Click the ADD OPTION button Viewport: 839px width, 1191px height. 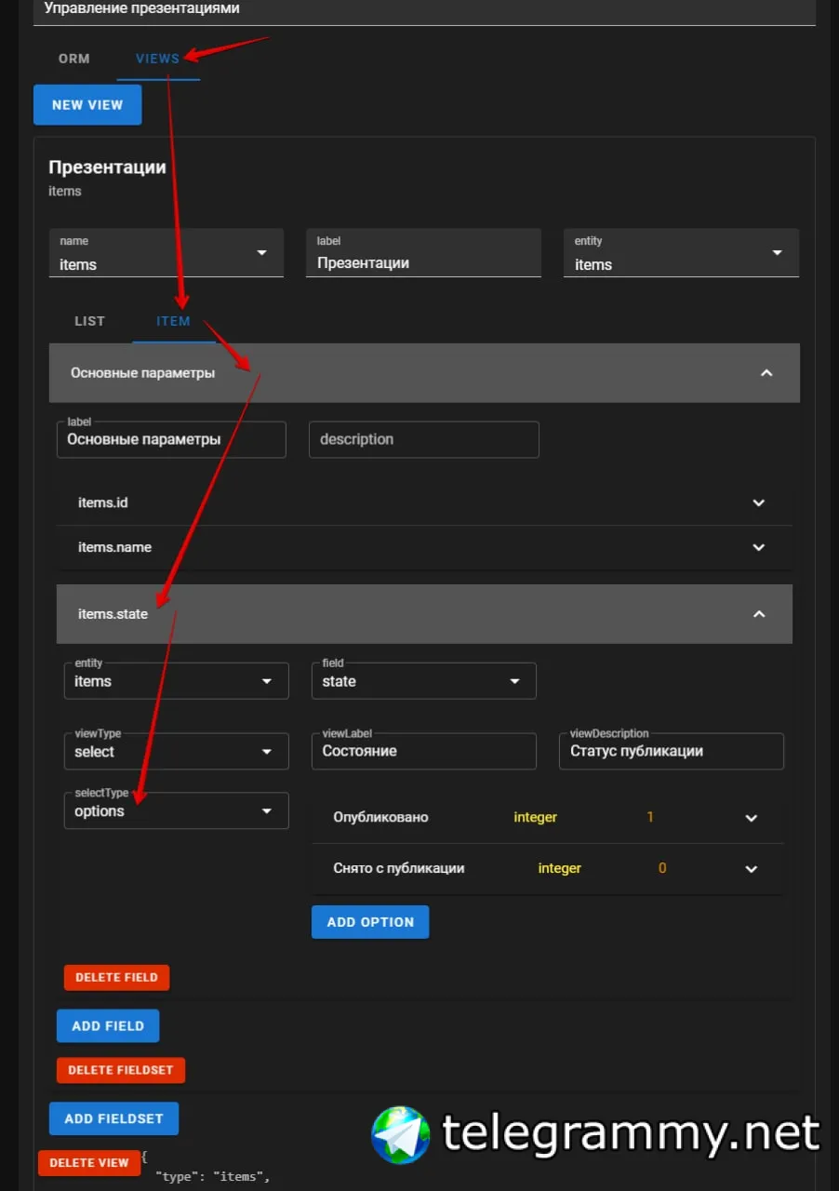(x=370, y=922)
